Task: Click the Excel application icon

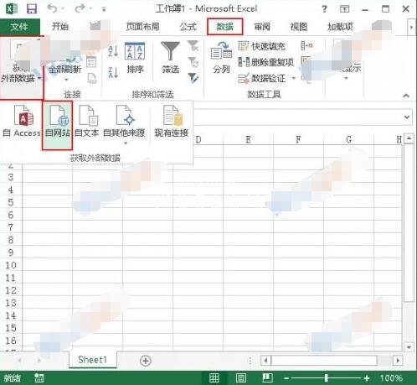Action: [11, 8]
